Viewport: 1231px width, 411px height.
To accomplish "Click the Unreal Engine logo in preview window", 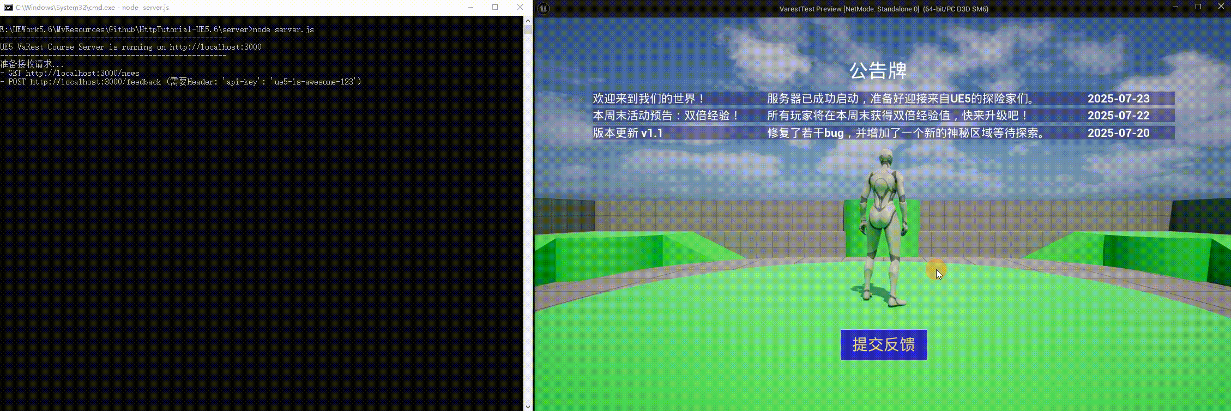I will (x=544, y=8).
